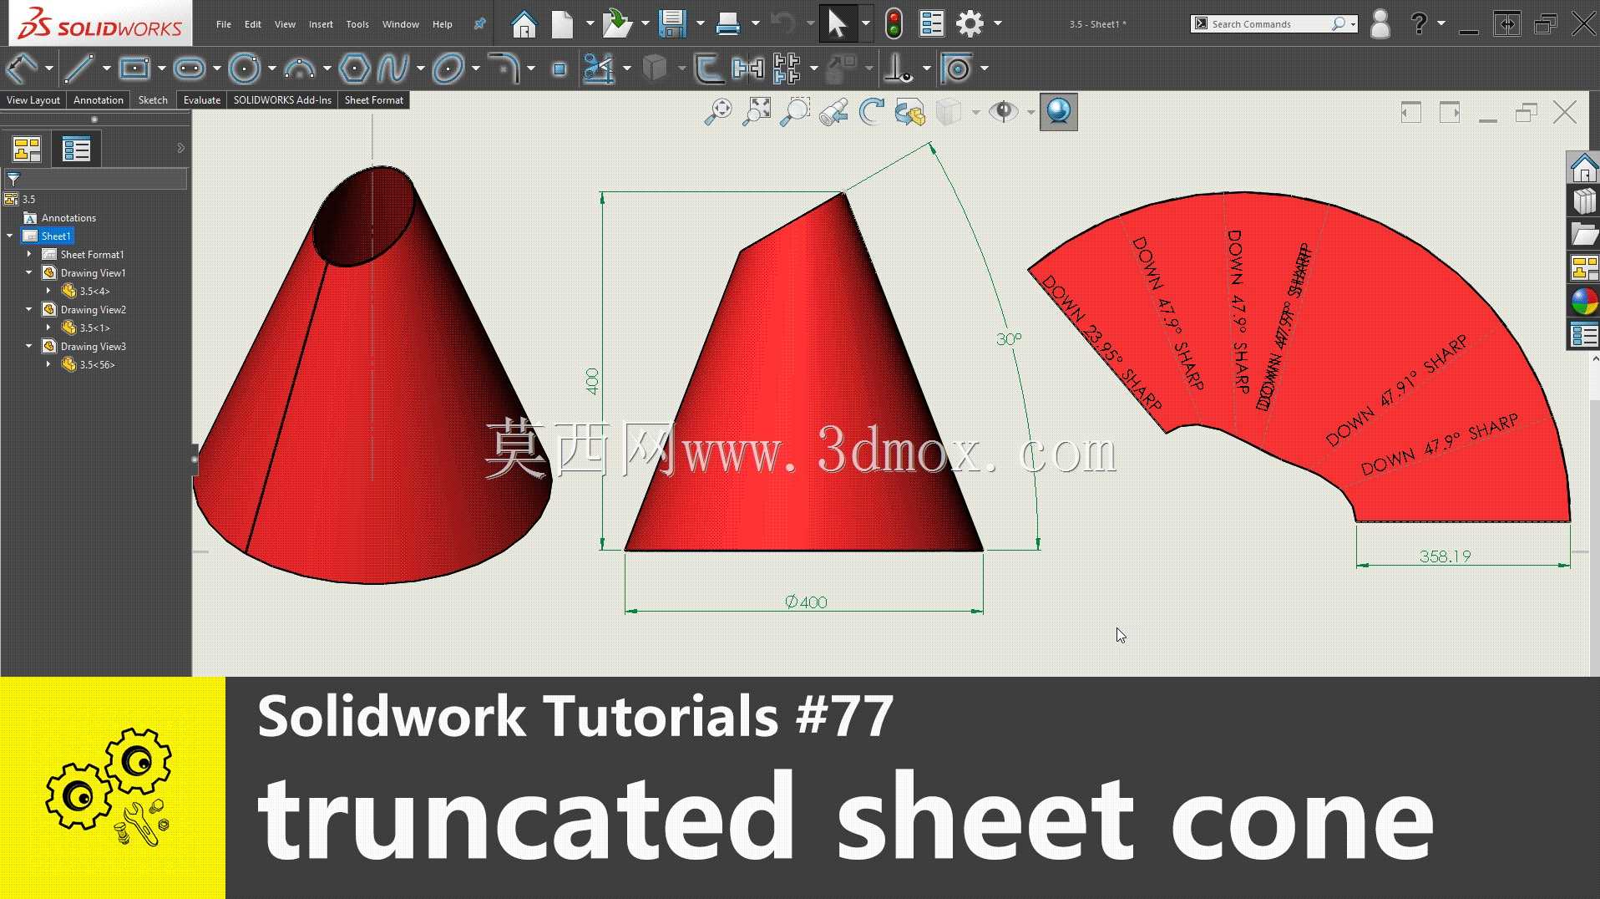
Task: Select the Offset Entities tool
Action: [x=709, y=69]
